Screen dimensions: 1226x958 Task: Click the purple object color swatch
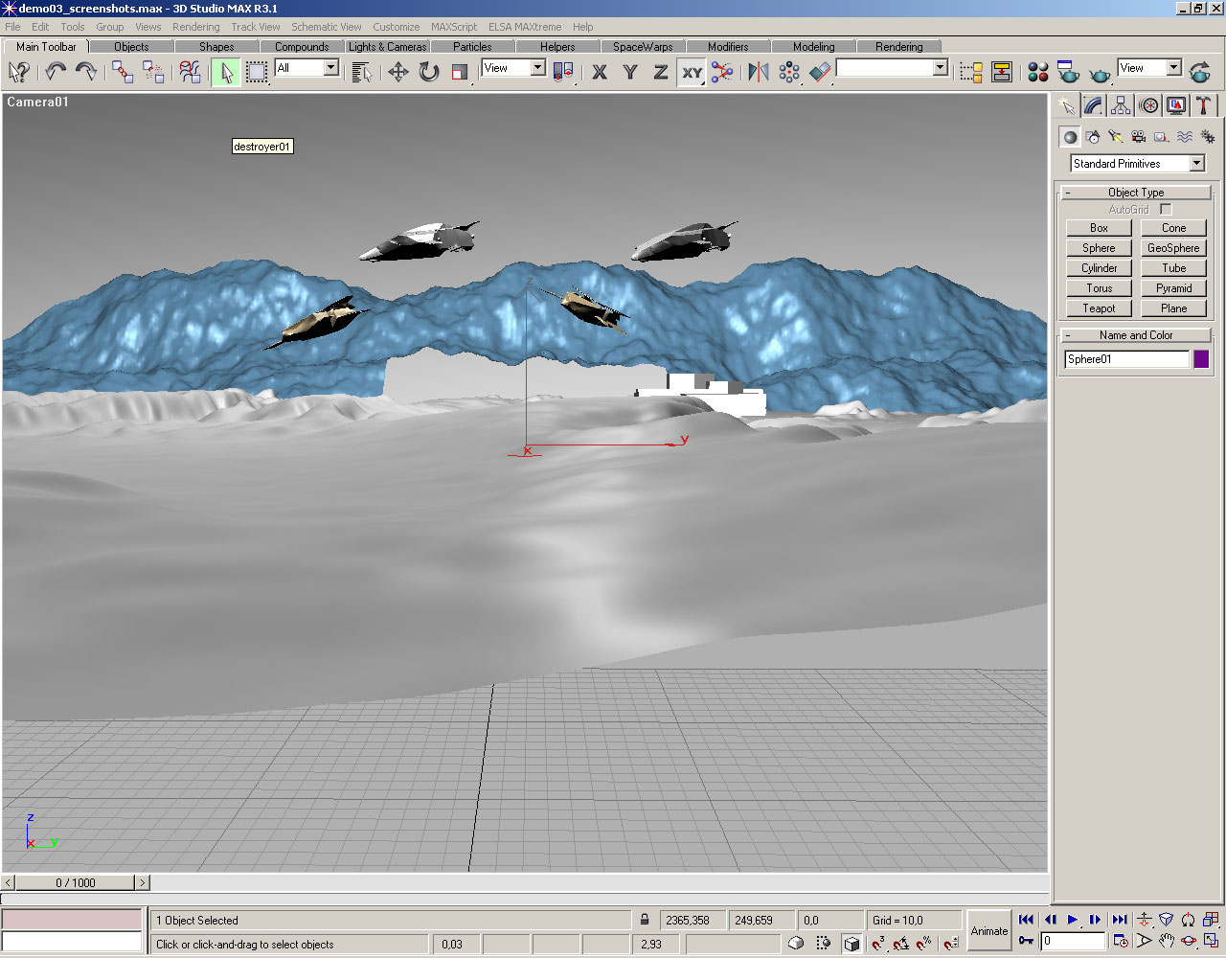coord(1201,359)
